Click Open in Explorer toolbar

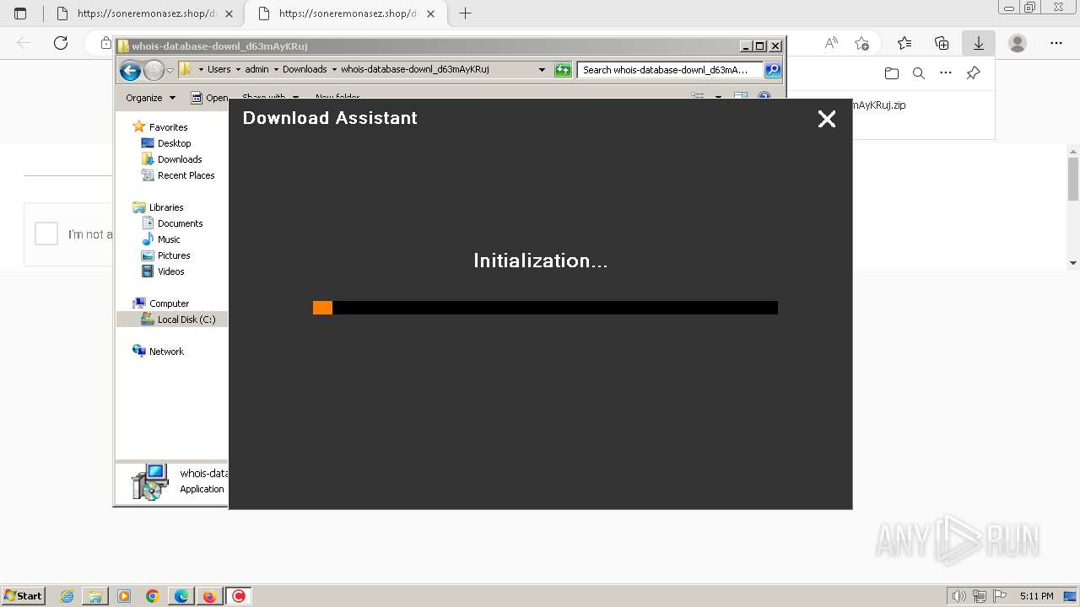pyautogui.click(x=209, y=98)
